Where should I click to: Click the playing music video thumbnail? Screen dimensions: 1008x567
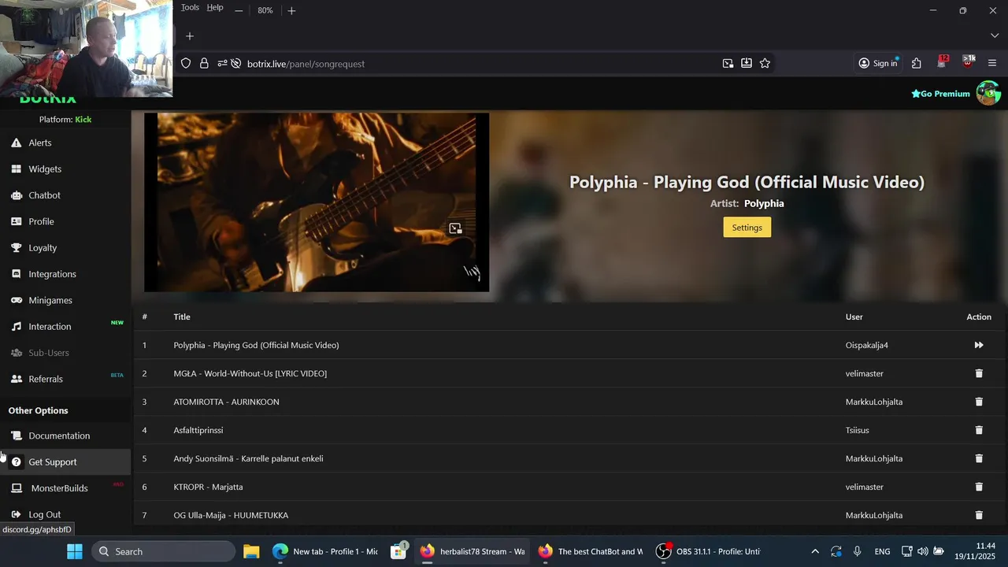pos(317,202)
